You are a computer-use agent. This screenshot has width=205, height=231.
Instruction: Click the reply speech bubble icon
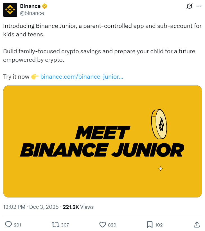click(x=9, y=225)
